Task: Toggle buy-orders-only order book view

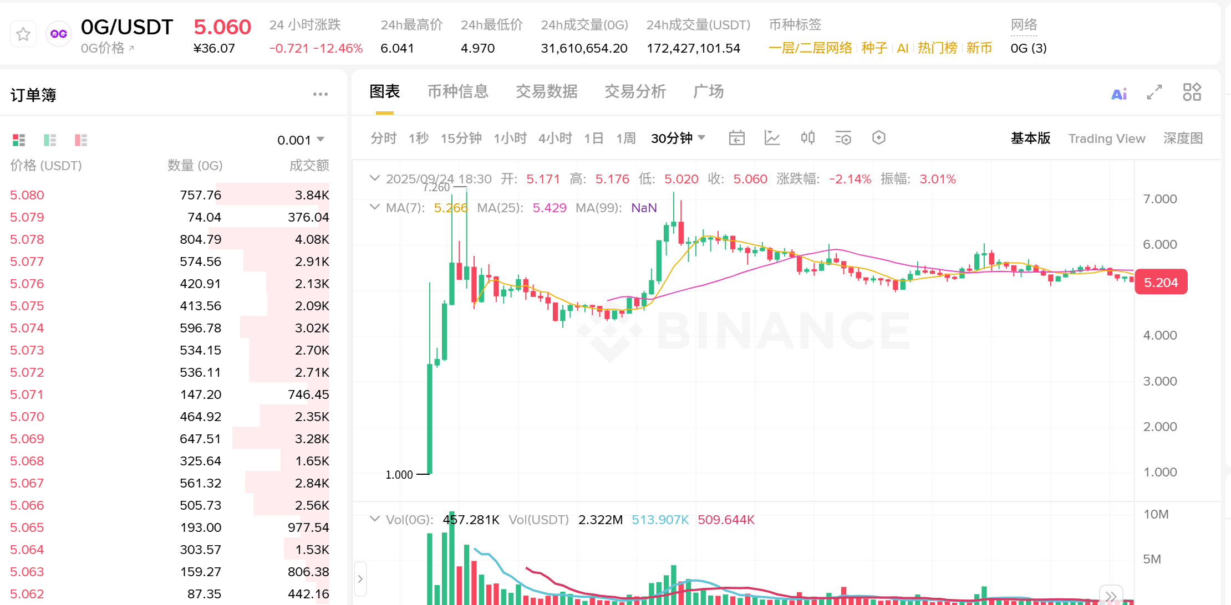Action: (50, 140)
